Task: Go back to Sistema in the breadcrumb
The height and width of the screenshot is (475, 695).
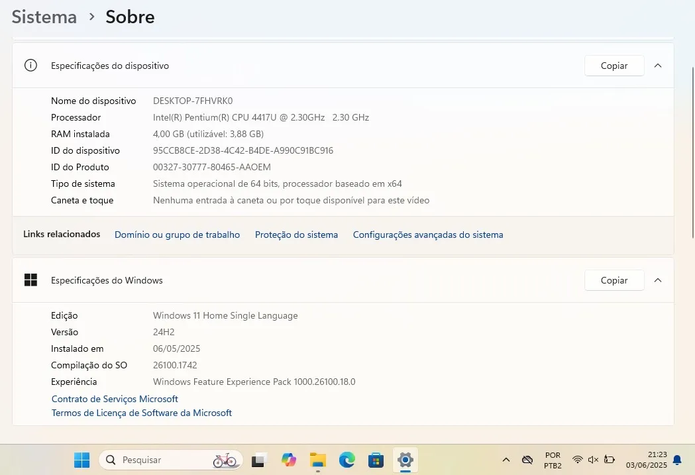Action: pyautogui.click(x=44, y=17)
